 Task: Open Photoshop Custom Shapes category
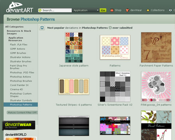click(21, 95)
